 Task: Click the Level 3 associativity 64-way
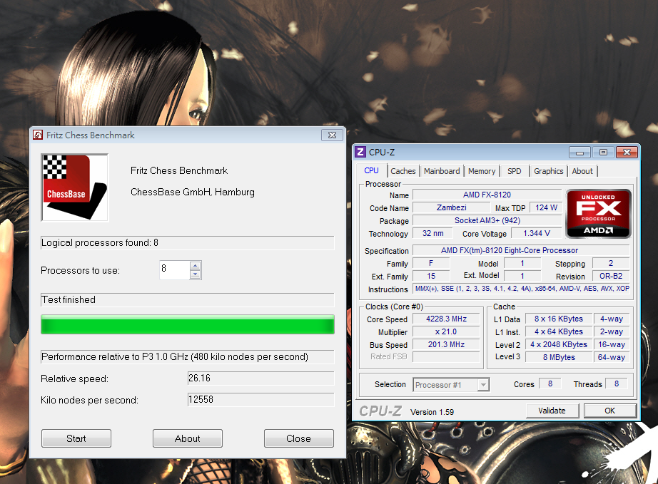[612, 357]
